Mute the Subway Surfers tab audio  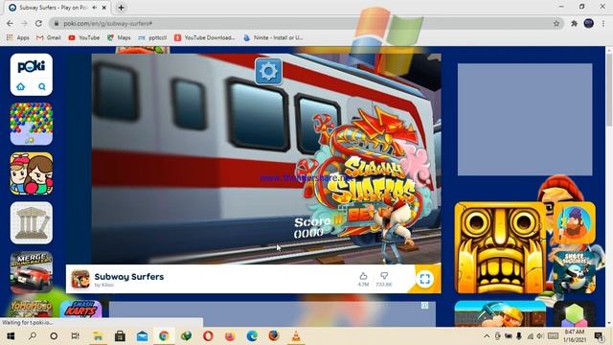[94, 8]
